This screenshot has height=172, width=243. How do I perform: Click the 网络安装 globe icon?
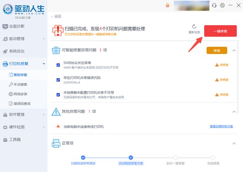[x=11, y=94]
